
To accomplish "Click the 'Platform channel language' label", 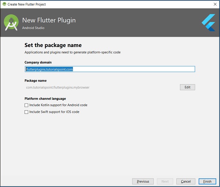I will click(x=45, y=98).
